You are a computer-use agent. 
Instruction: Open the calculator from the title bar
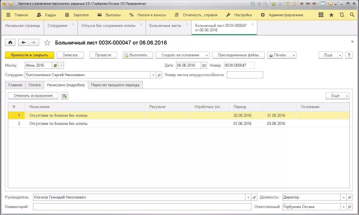coord(288,4)
